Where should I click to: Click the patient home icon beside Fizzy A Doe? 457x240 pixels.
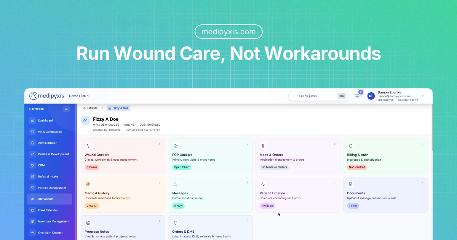[85, 120]
